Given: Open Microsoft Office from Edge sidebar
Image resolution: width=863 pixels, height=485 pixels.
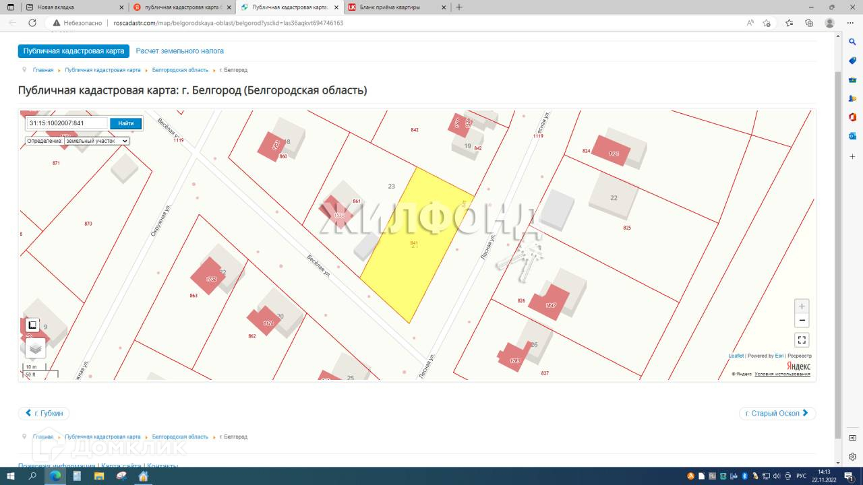Looking at the screenshot, I should tap(852, 117).
